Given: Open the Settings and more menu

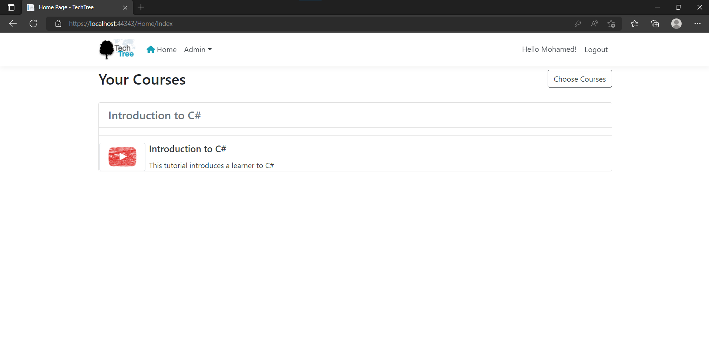Looking at the screenshot, I should coord(698,23).
